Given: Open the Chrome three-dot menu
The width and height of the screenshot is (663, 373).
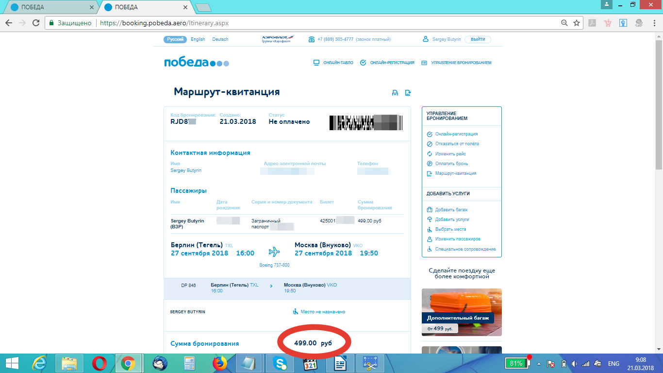Looking at the screenshot, I should 654,23.
